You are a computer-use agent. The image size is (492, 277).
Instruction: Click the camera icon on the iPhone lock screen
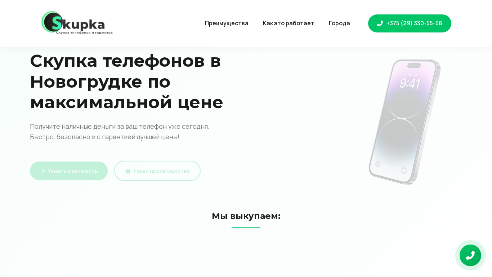click(404, 170)
